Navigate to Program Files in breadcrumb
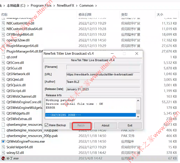Screen dimensions: 180x163 [x=41, y=5]
